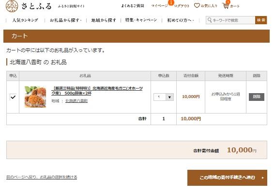The height and width of the screenshot is (195, 275).
Task: Click the gray 削除 delete button
Action: [x=257, y=97]
